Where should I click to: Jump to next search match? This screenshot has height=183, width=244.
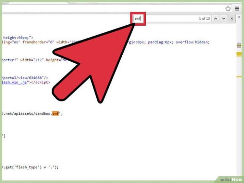coord(224,18)
